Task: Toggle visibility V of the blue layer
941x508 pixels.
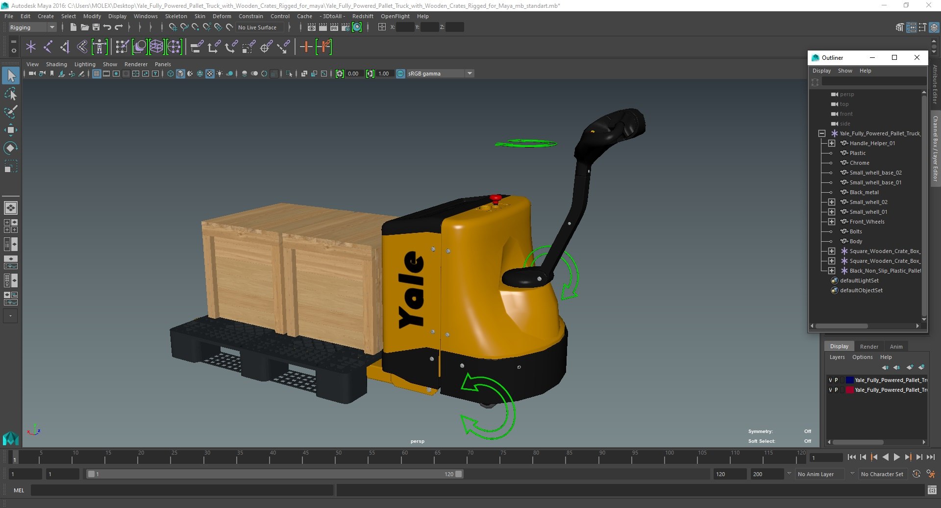Action: [x=830, y=380]
